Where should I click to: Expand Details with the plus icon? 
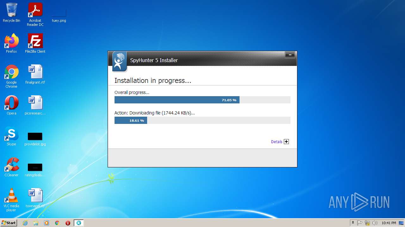tap(286, 142)
